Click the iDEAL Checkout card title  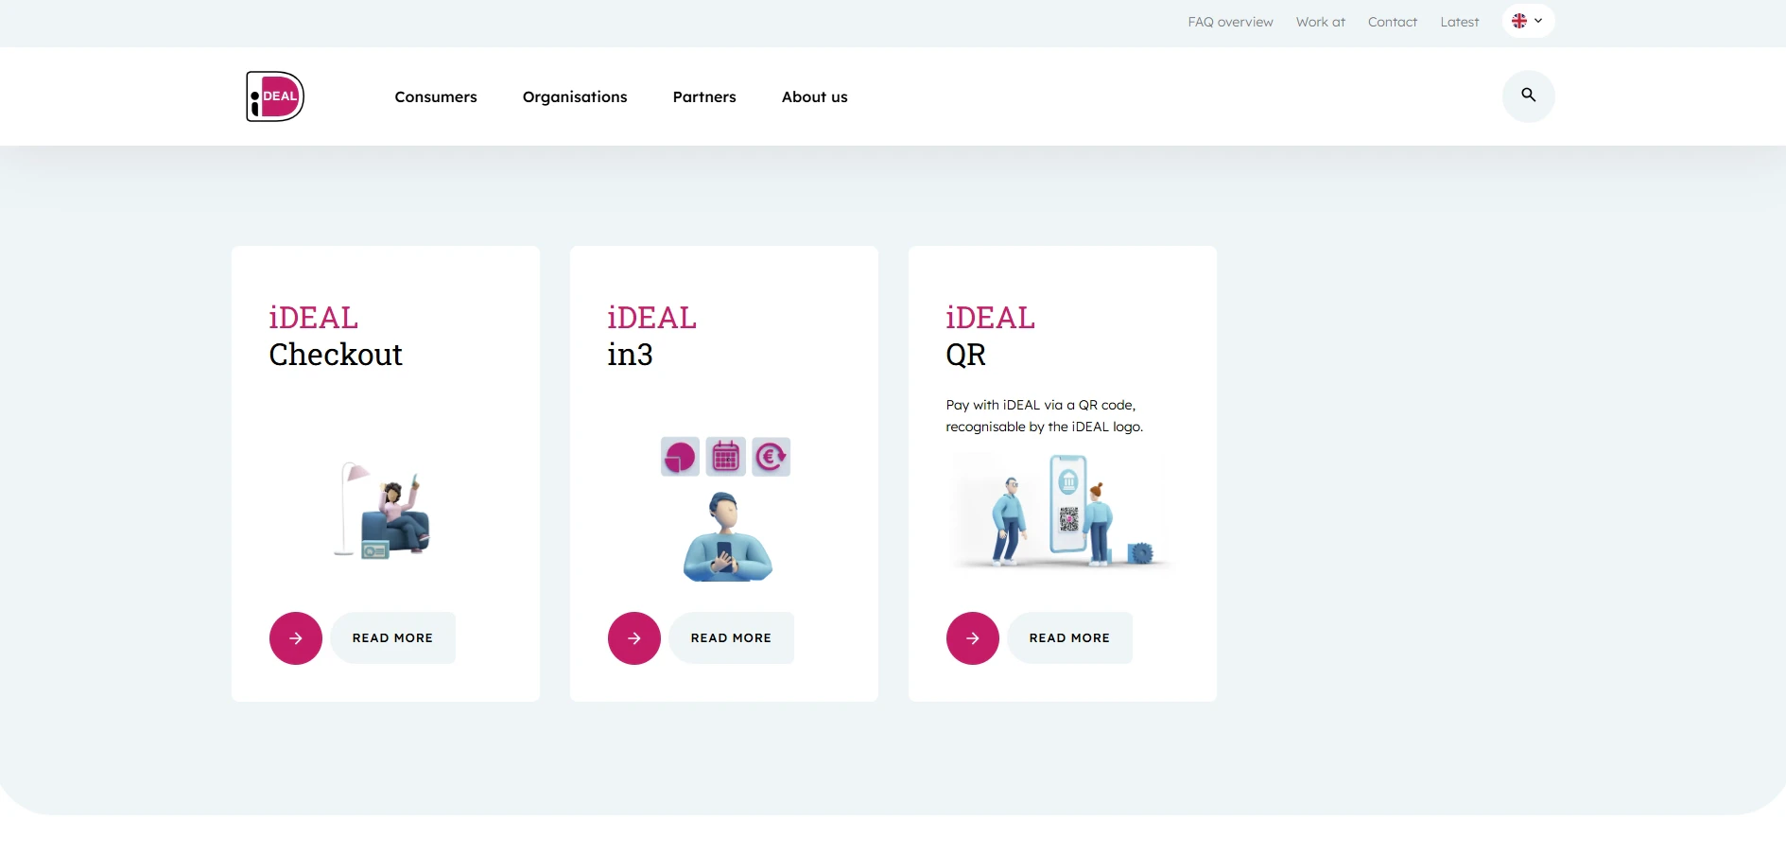[336, 336]
